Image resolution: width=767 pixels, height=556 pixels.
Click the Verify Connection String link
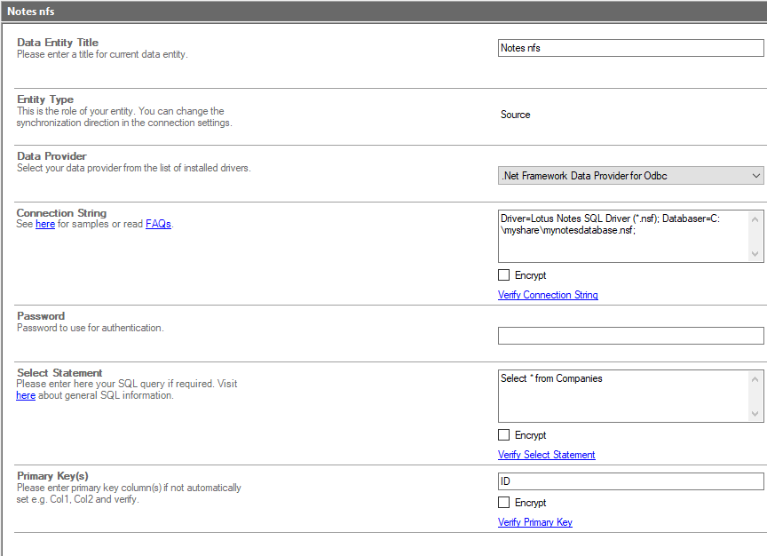tap(548, 295)
